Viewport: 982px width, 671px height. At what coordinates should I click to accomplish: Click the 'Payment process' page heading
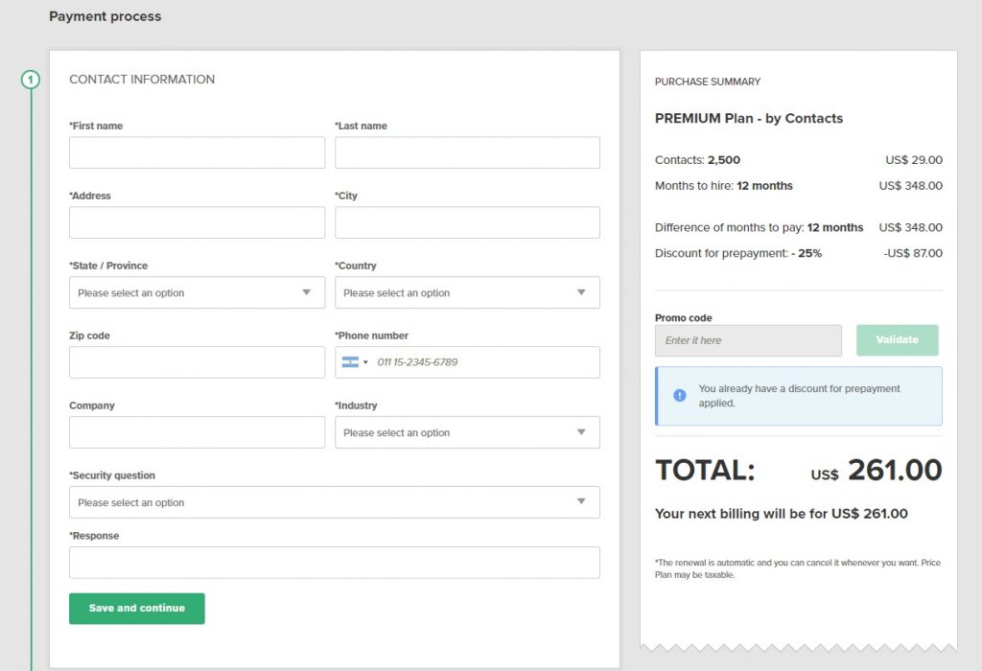[105, 16]
